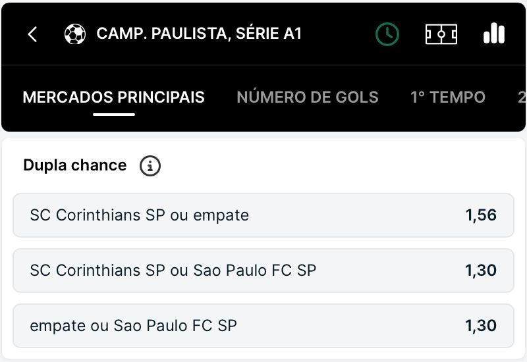This screenshot has width=527, height=362.
Task: Select the Mercados Principais tab
Action: (x=113, y=97)
